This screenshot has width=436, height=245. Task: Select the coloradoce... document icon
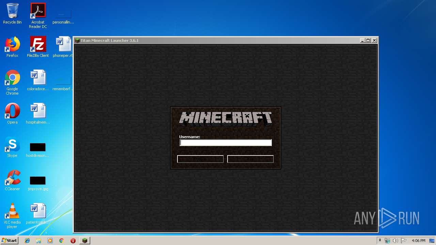coord(38,80)
